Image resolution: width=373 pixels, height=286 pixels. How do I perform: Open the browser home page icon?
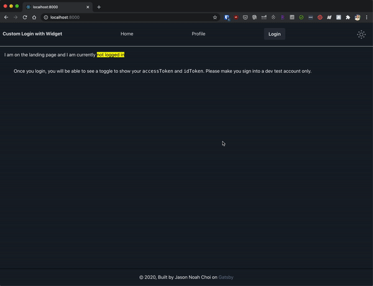pyautogui.click(x=34, y=17)
